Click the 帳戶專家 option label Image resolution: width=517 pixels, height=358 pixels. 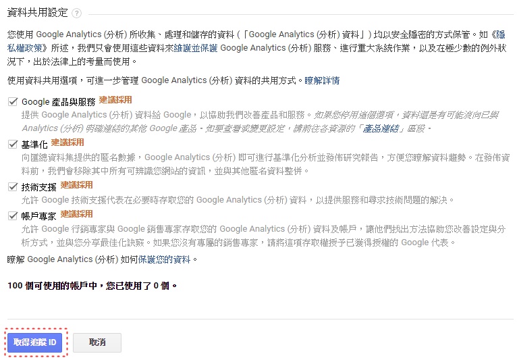point(38,216)
